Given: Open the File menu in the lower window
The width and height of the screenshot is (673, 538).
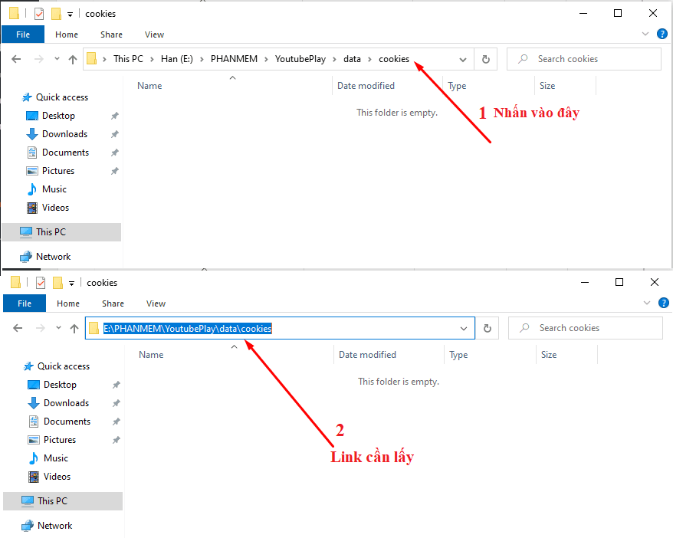Looking at the screenshot, I should (25, 303).
